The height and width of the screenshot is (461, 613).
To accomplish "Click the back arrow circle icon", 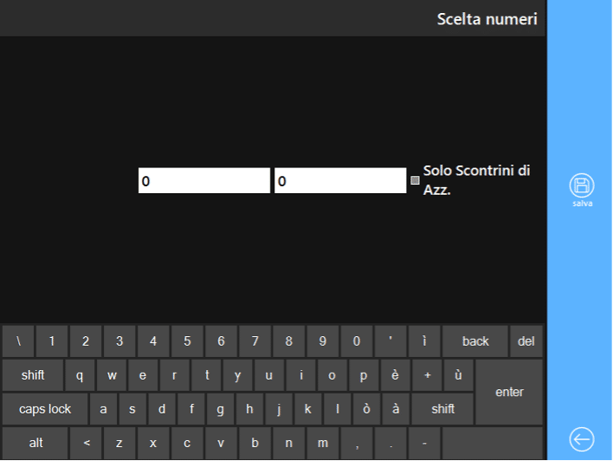I will click(582, 439).
